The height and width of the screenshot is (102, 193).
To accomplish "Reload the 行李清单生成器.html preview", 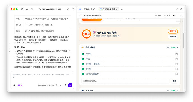I will point(80,15).
